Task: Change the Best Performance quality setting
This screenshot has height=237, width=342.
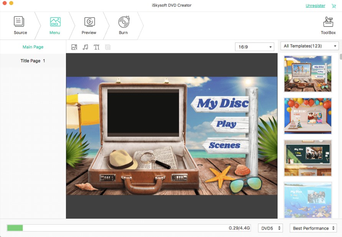Action: pyautogui.click(x=313, y=228)
